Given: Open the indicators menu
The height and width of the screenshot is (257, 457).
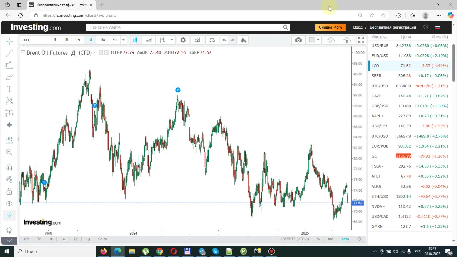Looking at the screenshot, I should click(x=197, y=40).
